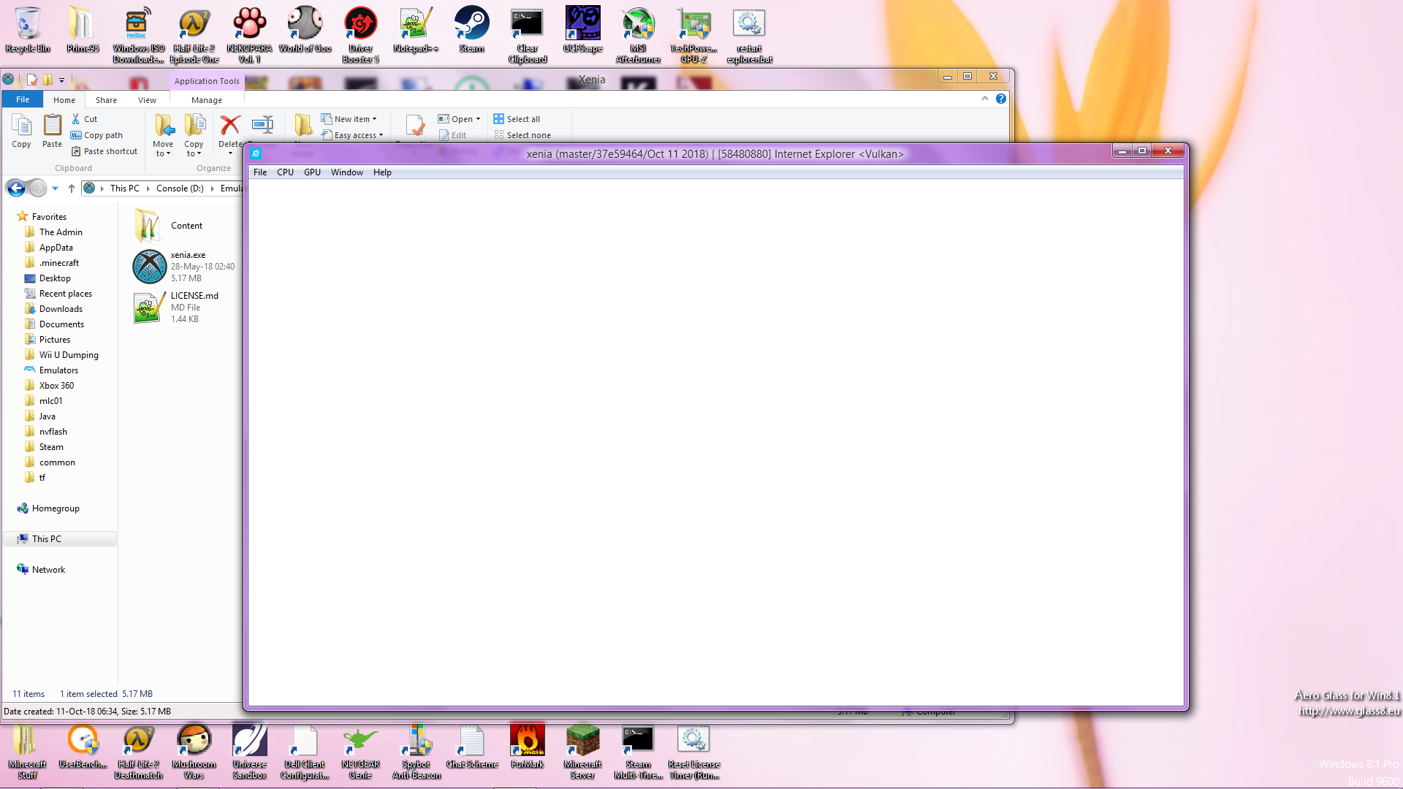Screen dimensions: 1403x789
Task: Open the Help menu in xenia
Action: coord(382,172)
